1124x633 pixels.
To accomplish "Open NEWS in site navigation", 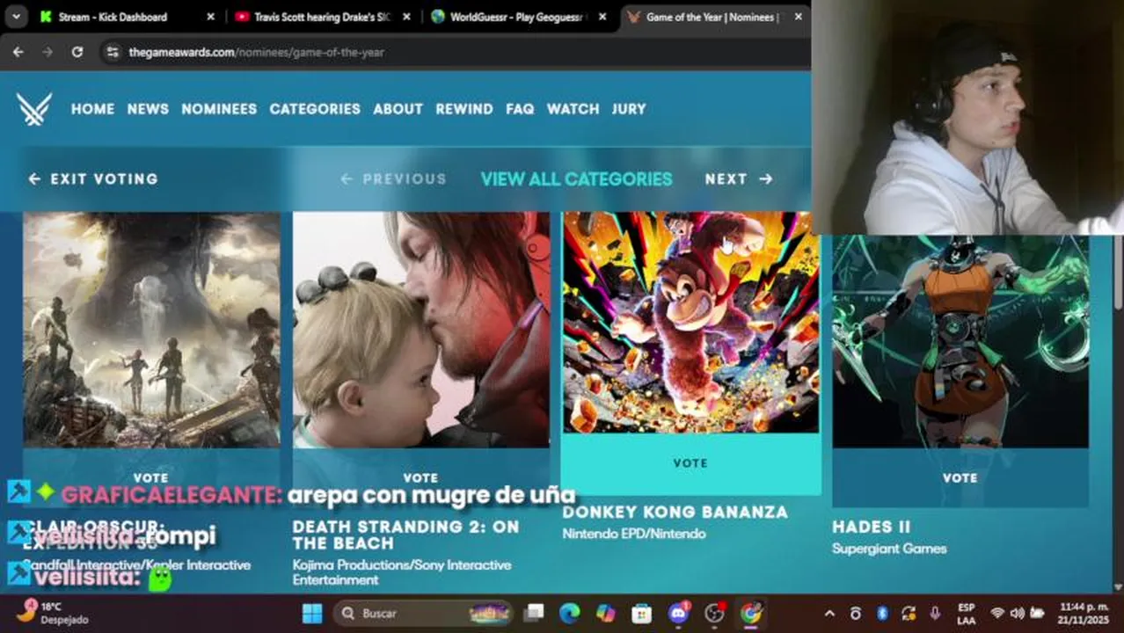I will (x=148, y=109).
